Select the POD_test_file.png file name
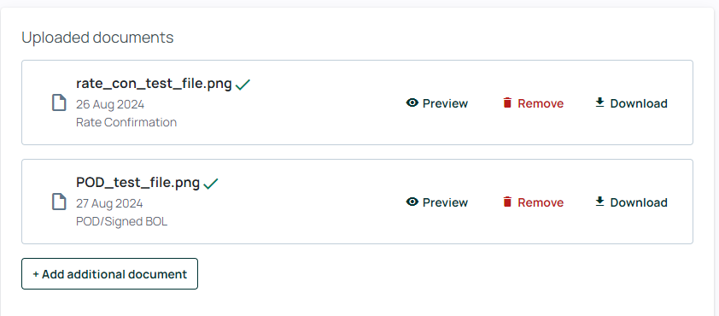Image resolution: width=719 pixels, height=316 pixels. 138,183
